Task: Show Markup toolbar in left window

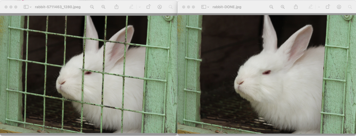Action: [160, 7]
